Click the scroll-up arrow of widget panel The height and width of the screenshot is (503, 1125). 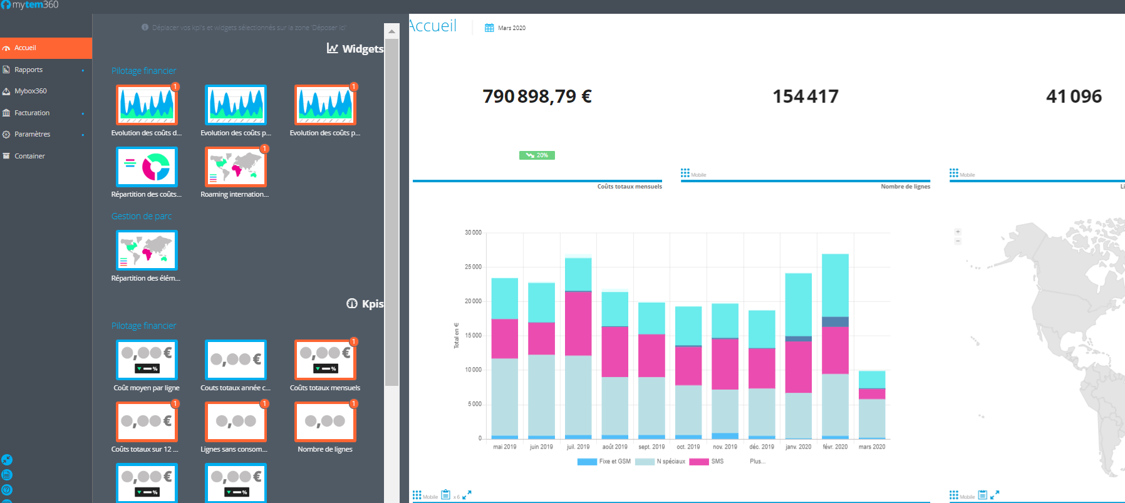click(x=391, y=31)
